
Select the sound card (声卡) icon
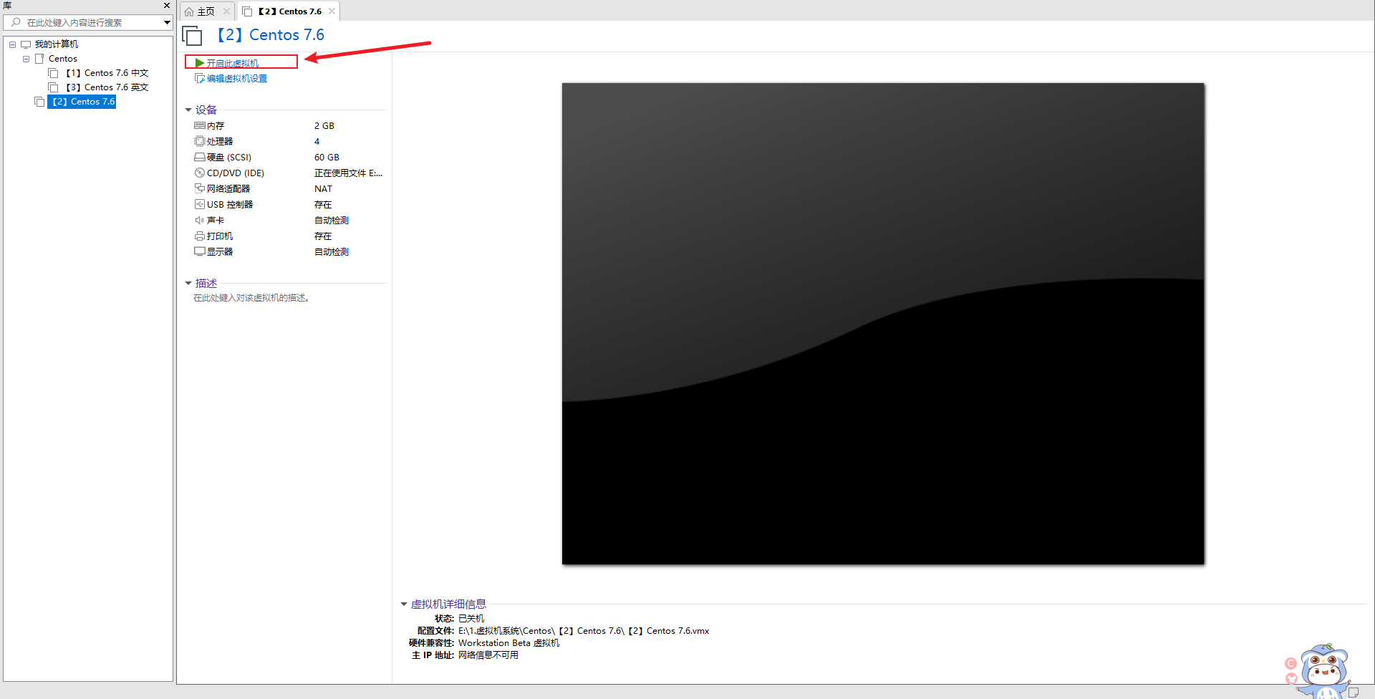pyautogui.click(x=200, y=220)
